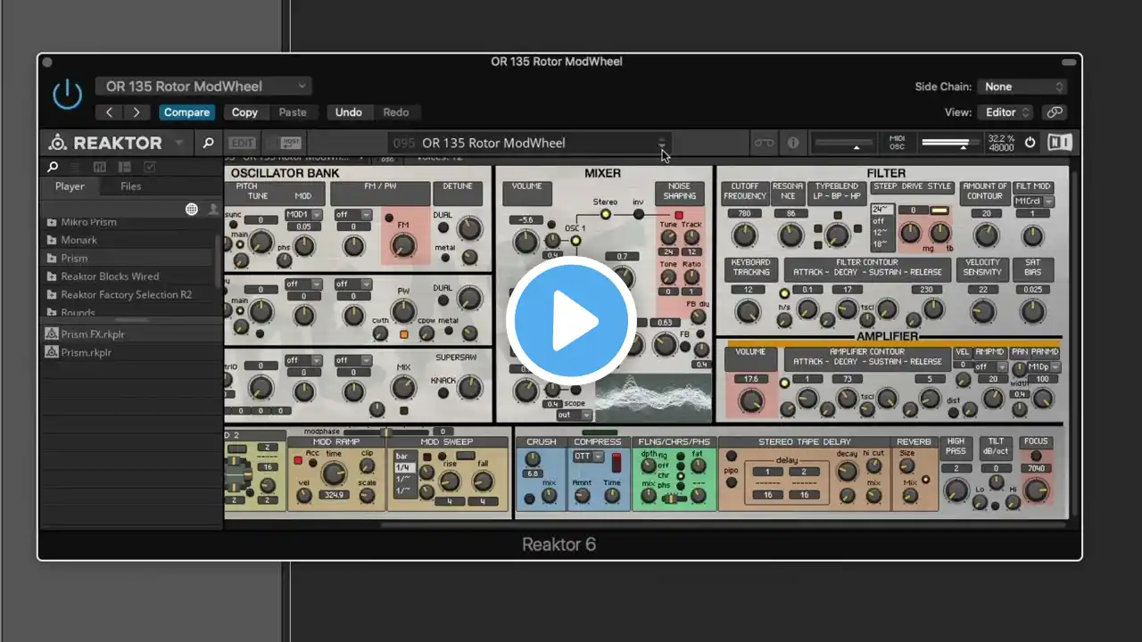Click the Paste button
This screenshot has width=1142, height=642.
tap(293, 112)
